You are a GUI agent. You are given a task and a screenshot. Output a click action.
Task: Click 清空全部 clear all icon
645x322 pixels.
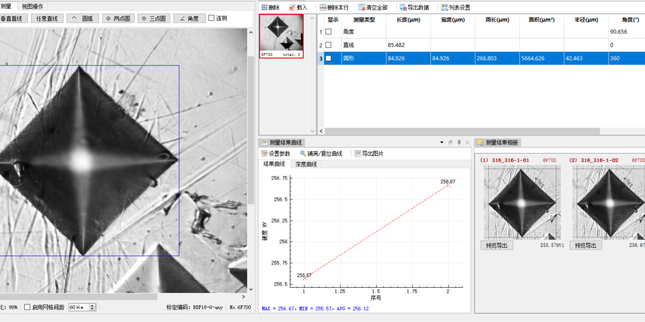click(362, 8)
